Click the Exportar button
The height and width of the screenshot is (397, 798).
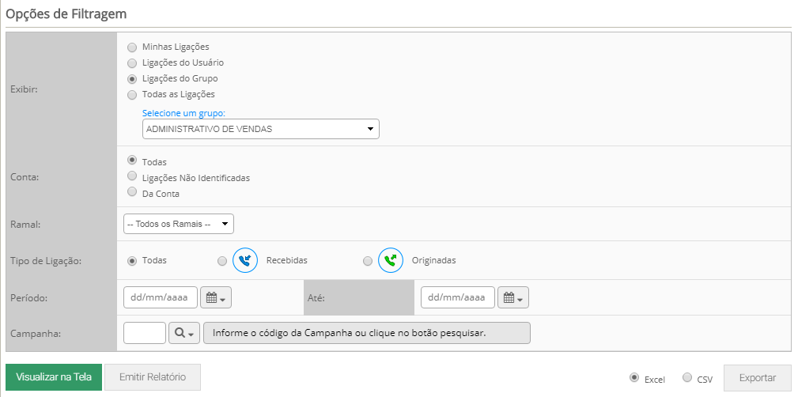(x=758, y=378)
